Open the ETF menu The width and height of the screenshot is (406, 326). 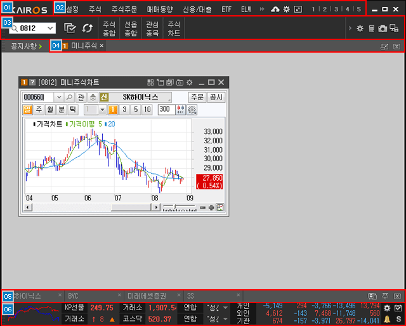pyautogui.click(x=226, y=10)
